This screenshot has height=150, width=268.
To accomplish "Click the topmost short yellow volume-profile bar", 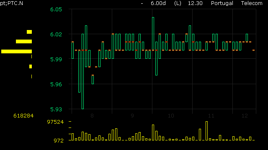I will 29,32.
